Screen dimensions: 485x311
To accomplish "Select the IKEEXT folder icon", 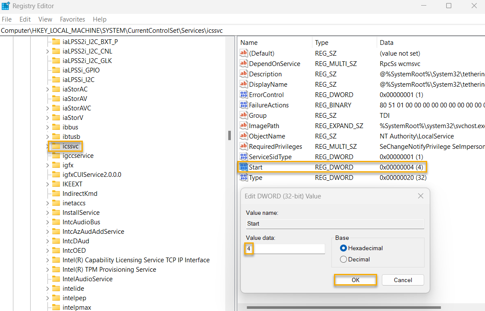I will [56, 184].
